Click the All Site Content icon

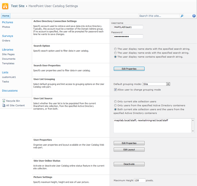(4, 105)
